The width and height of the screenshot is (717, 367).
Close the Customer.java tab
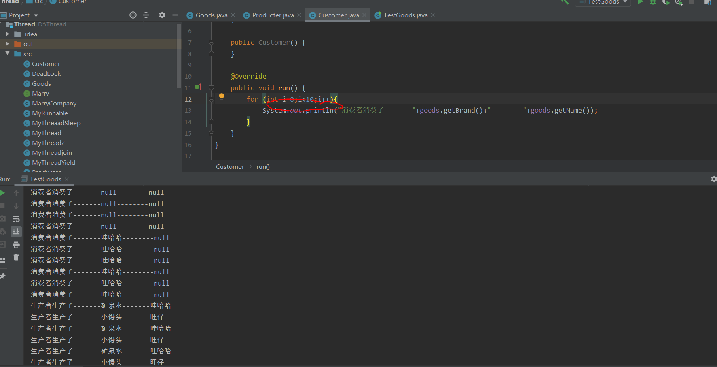364,15
